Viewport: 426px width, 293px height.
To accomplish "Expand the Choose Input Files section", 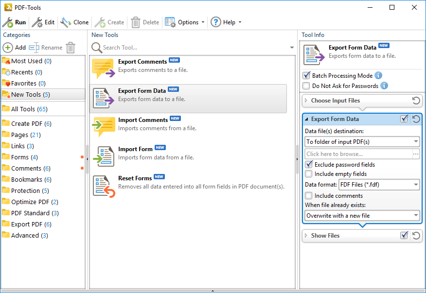I will pyautogui.click(x=306, y=101).
